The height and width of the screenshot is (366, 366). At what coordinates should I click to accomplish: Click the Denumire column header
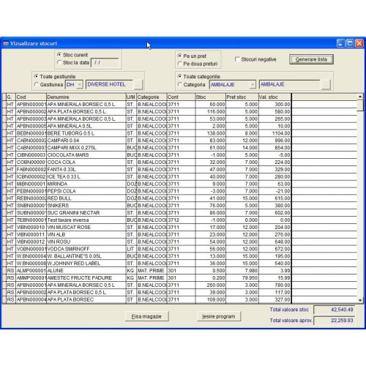coord(86,97)
